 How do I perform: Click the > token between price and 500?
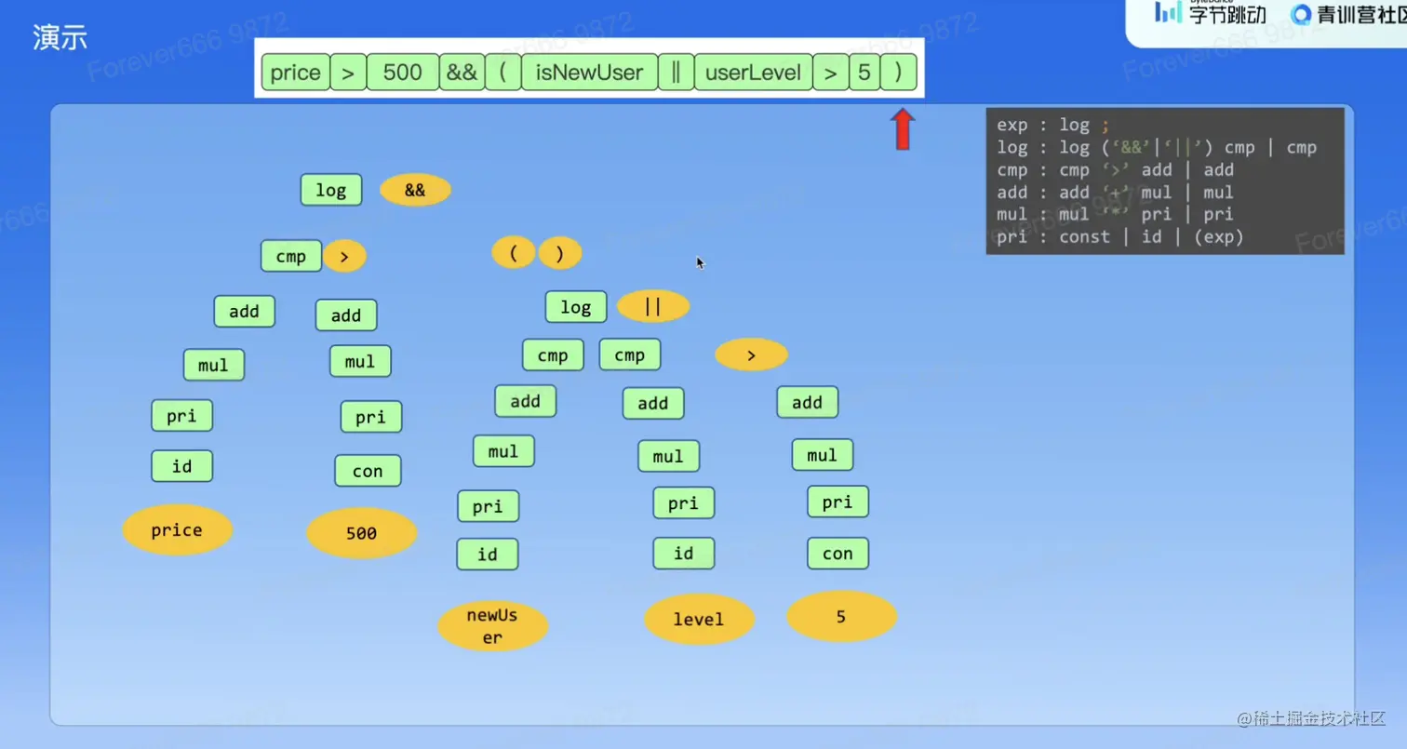tap(348, 73)
